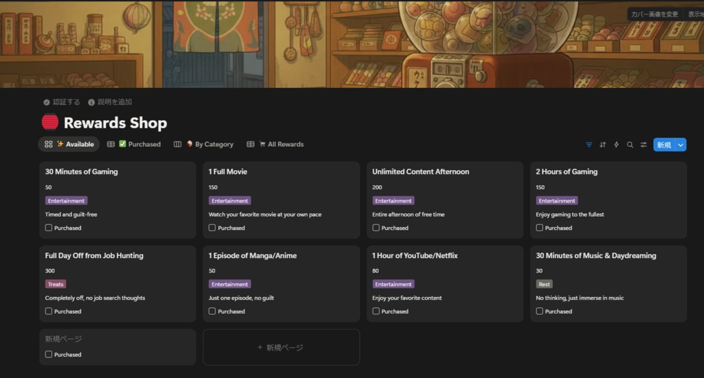The image size is (704, 378).
Task: Open the Rest tag on Music & Daydreaming card
Action: pos(544,284)
